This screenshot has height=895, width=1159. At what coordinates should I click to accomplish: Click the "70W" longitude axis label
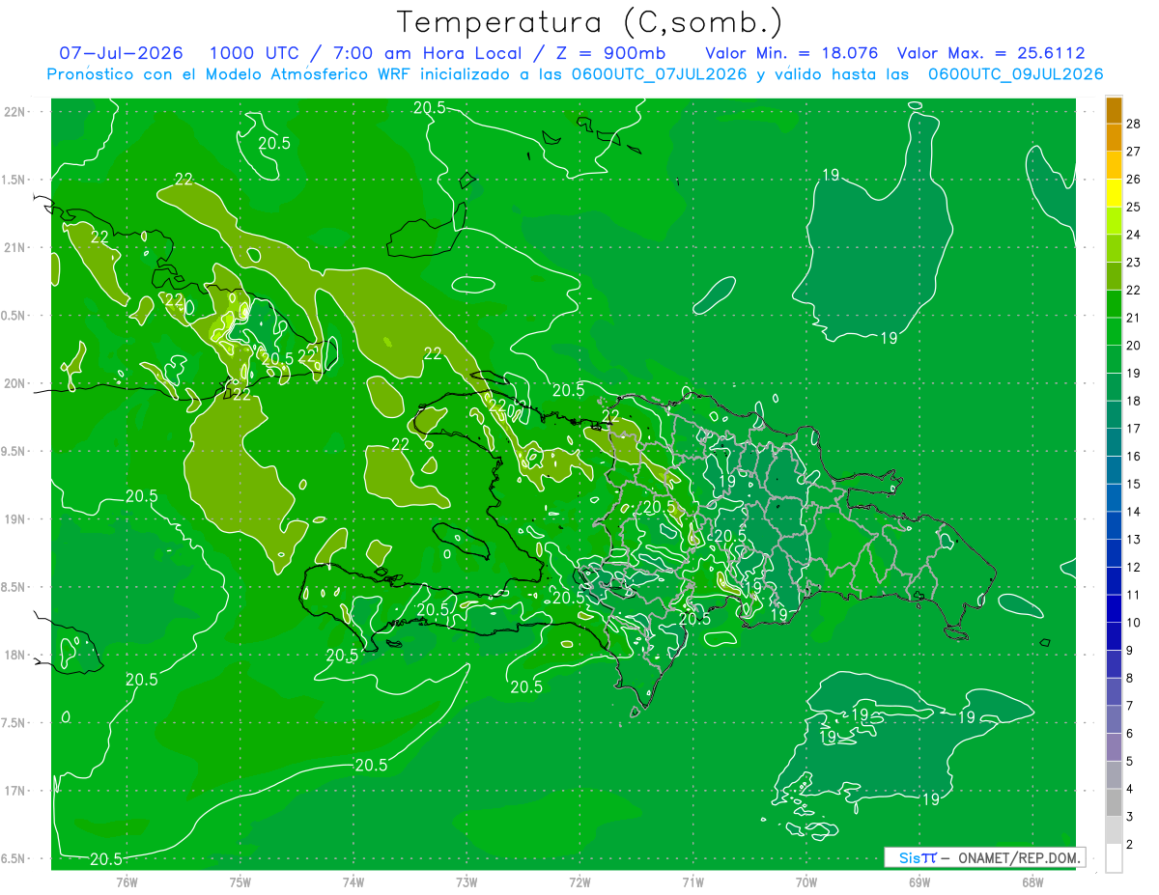coord(806,882)
